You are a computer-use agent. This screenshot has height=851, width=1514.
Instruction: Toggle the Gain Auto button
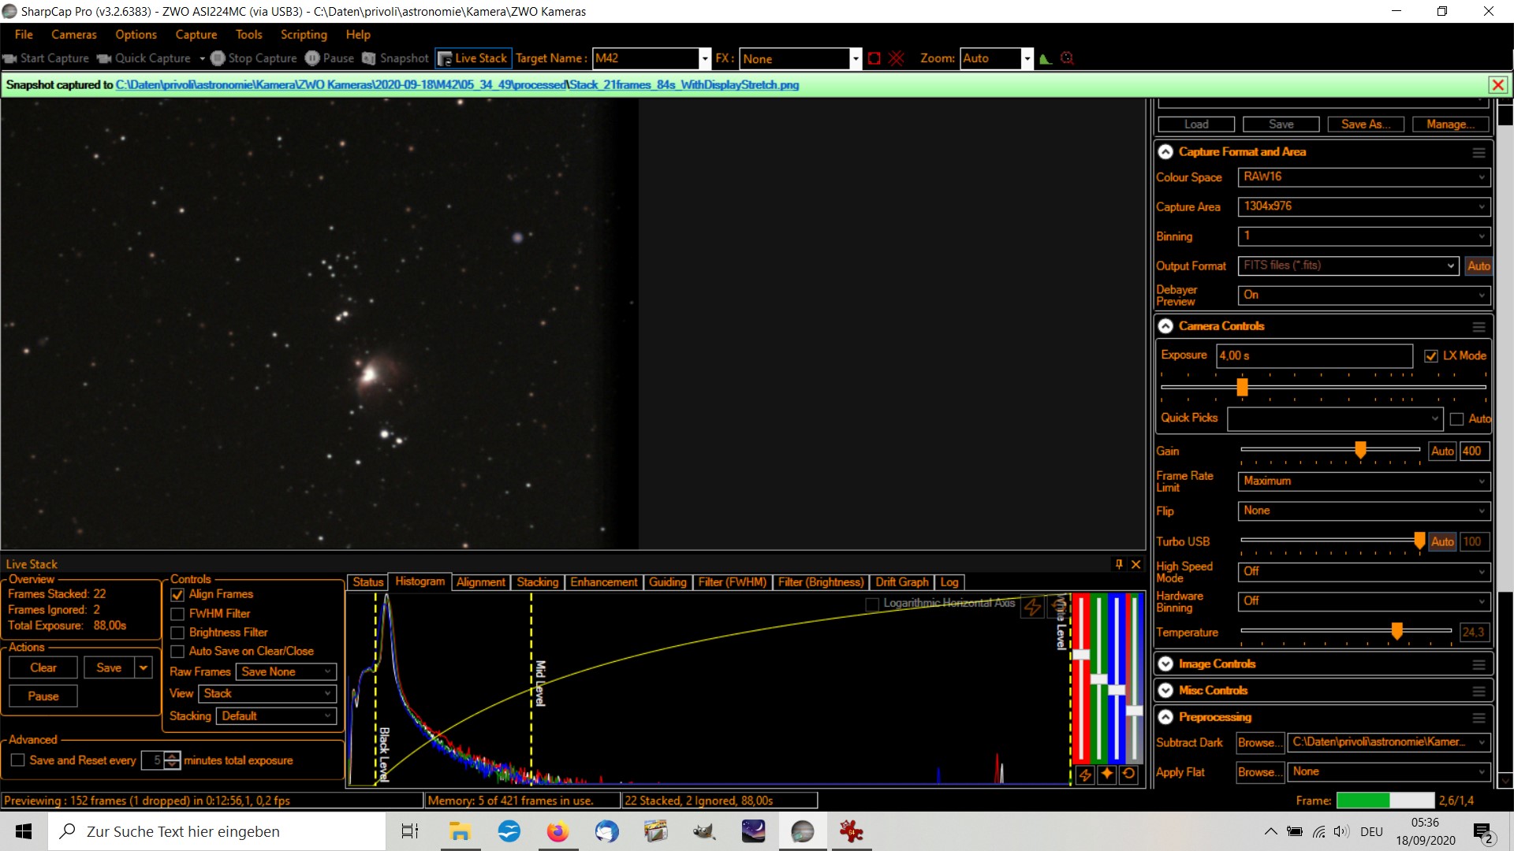coord(1442,452)
